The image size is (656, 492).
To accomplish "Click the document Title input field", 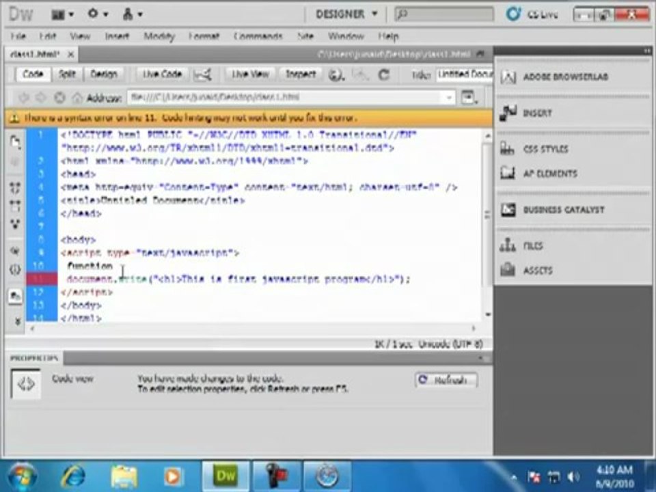I will [x=465, y=74].
